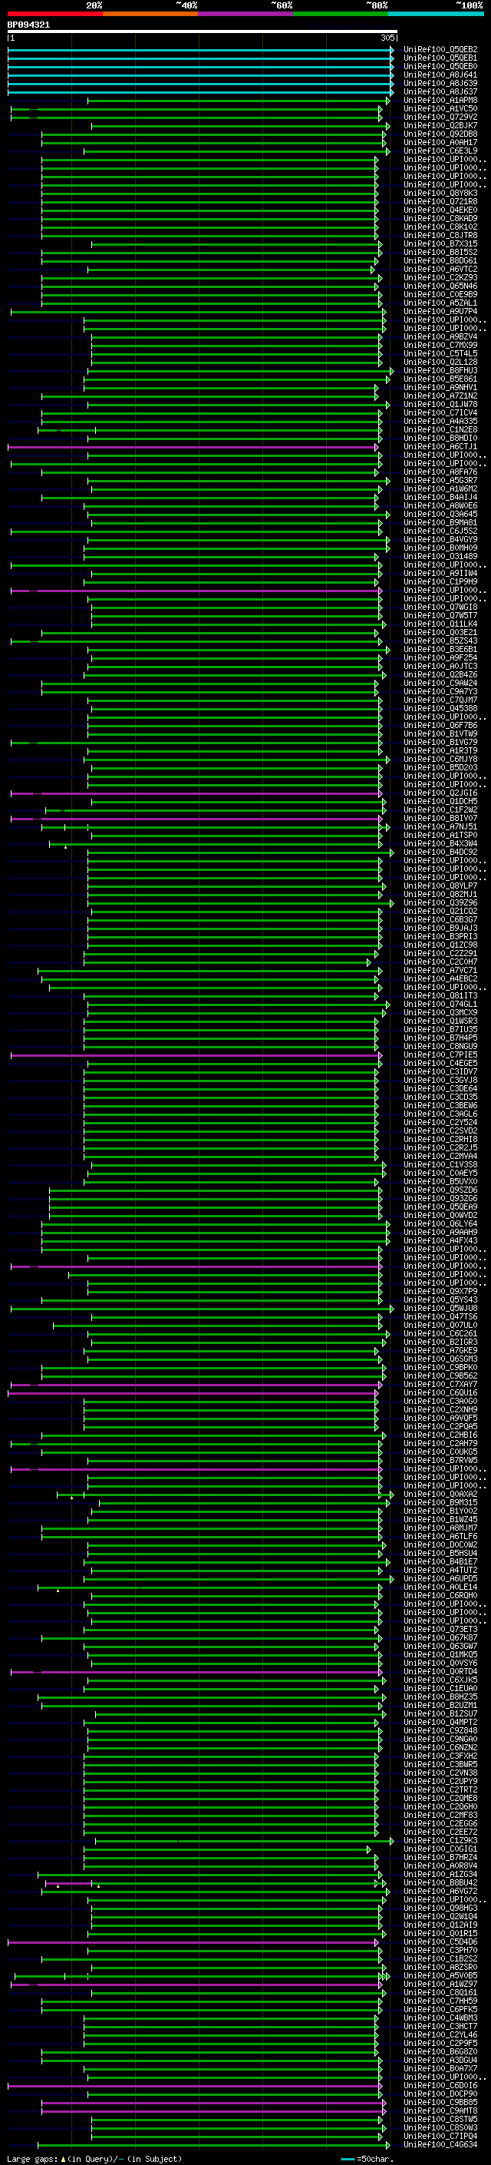Select hit label UniRef100_Q1JW78
Image resolution: width=491 pixels, height=2165 pixels.
(440, 404)
